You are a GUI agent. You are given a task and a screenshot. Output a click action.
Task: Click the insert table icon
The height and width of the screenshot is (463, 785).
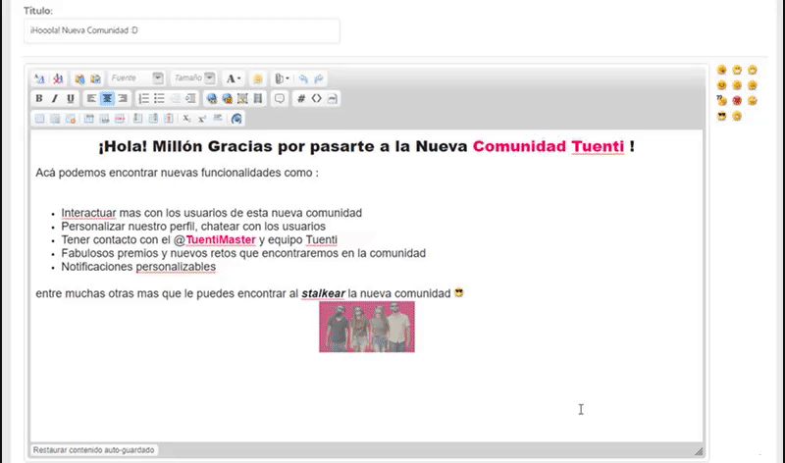(x=39, y=119)
